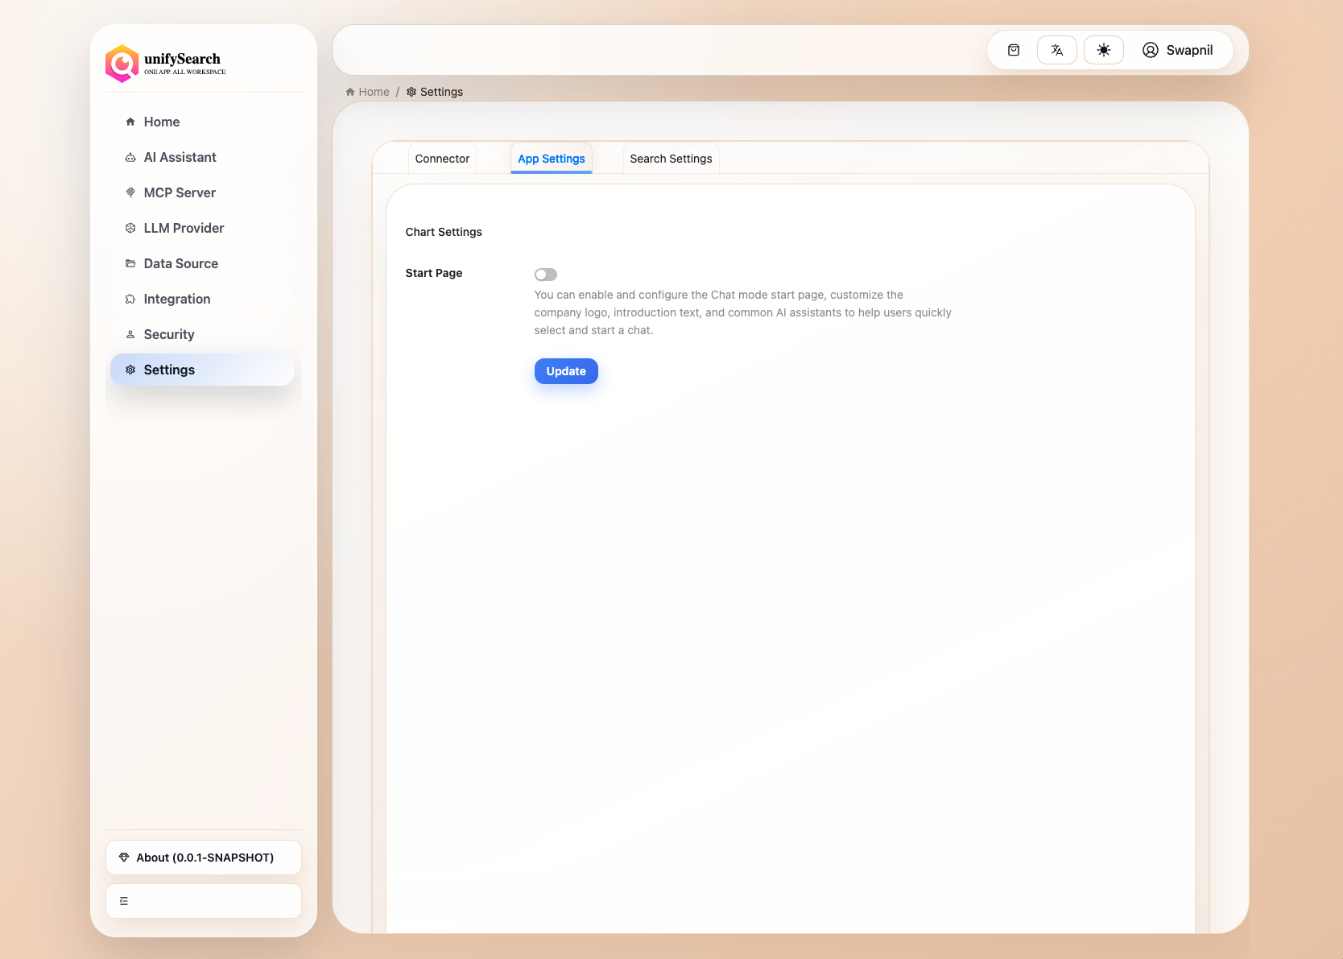Screen dimensions: 1343x959
Task: Switch to light/dark theme with sun icon
Action: click(x=1103, y=49)
